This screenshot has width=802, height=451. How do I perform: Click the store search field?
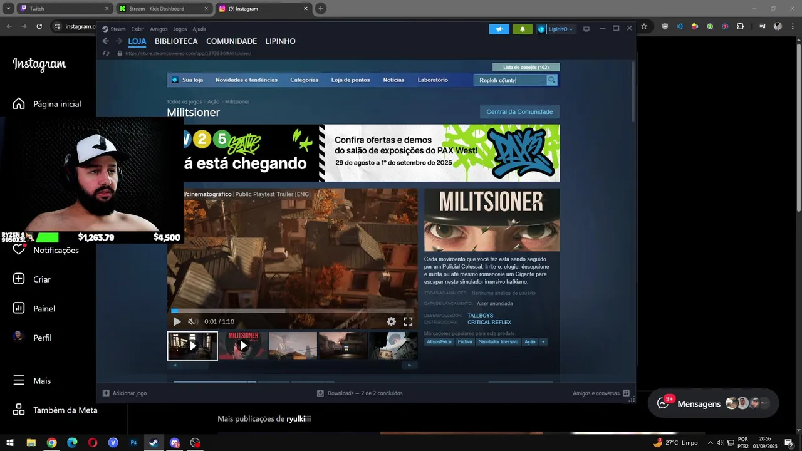(510, 80)
